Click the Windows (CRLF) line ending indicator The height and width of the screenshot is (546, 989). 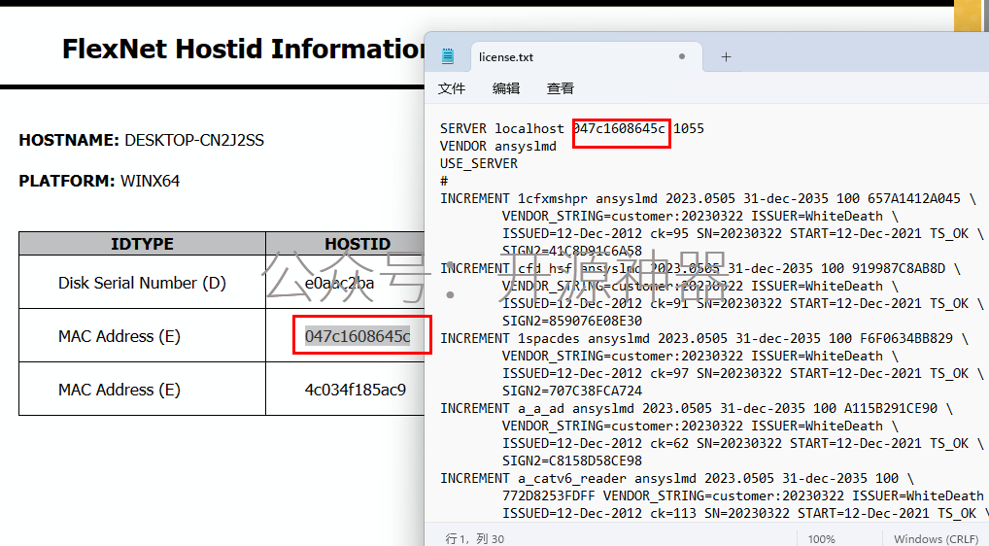936,540
